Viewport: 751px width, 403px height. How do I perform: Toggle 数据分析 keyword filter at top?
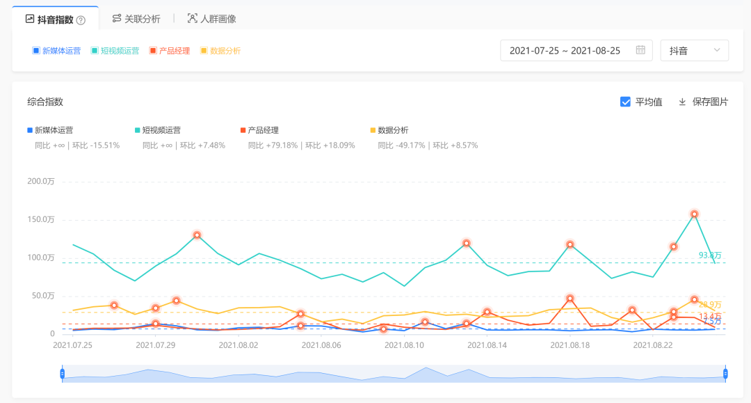point(220,51)
